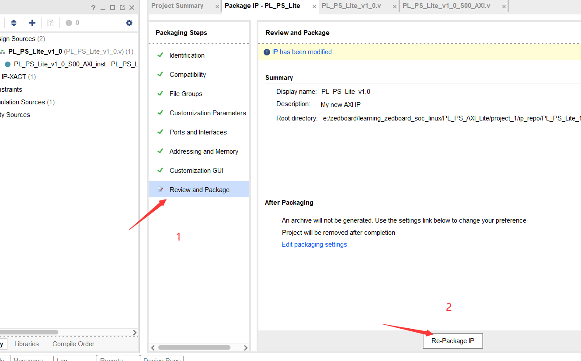Open Sources panel help question mark

coord(93,8)
